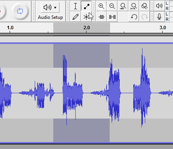Screen dimensions: 173x149
Task: Click the Zoom In magnifier
Action: click(101, 6)
